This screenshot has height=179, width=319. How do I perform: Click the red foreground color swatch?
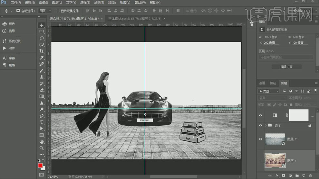click(40, 166)
